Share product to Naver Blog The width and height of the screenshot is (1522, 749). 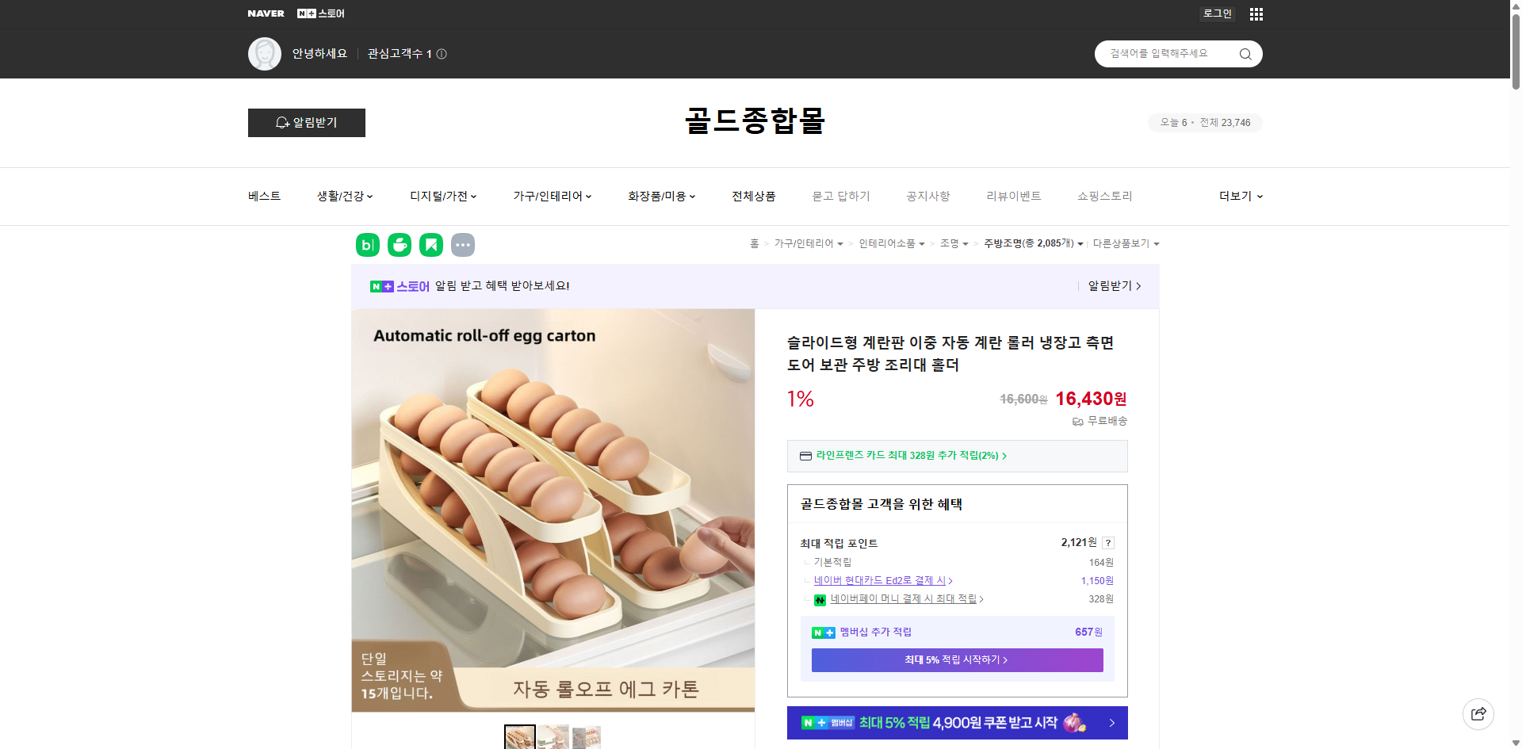click(x=367, y=245)
